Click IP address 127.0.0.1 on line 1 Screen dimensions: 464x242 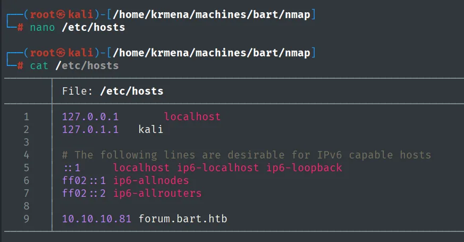tap(90, 116)
